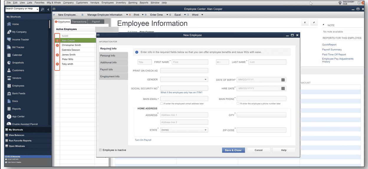Open Reports shortcut in sidebar
368x169 pixels.
point(16,109)
